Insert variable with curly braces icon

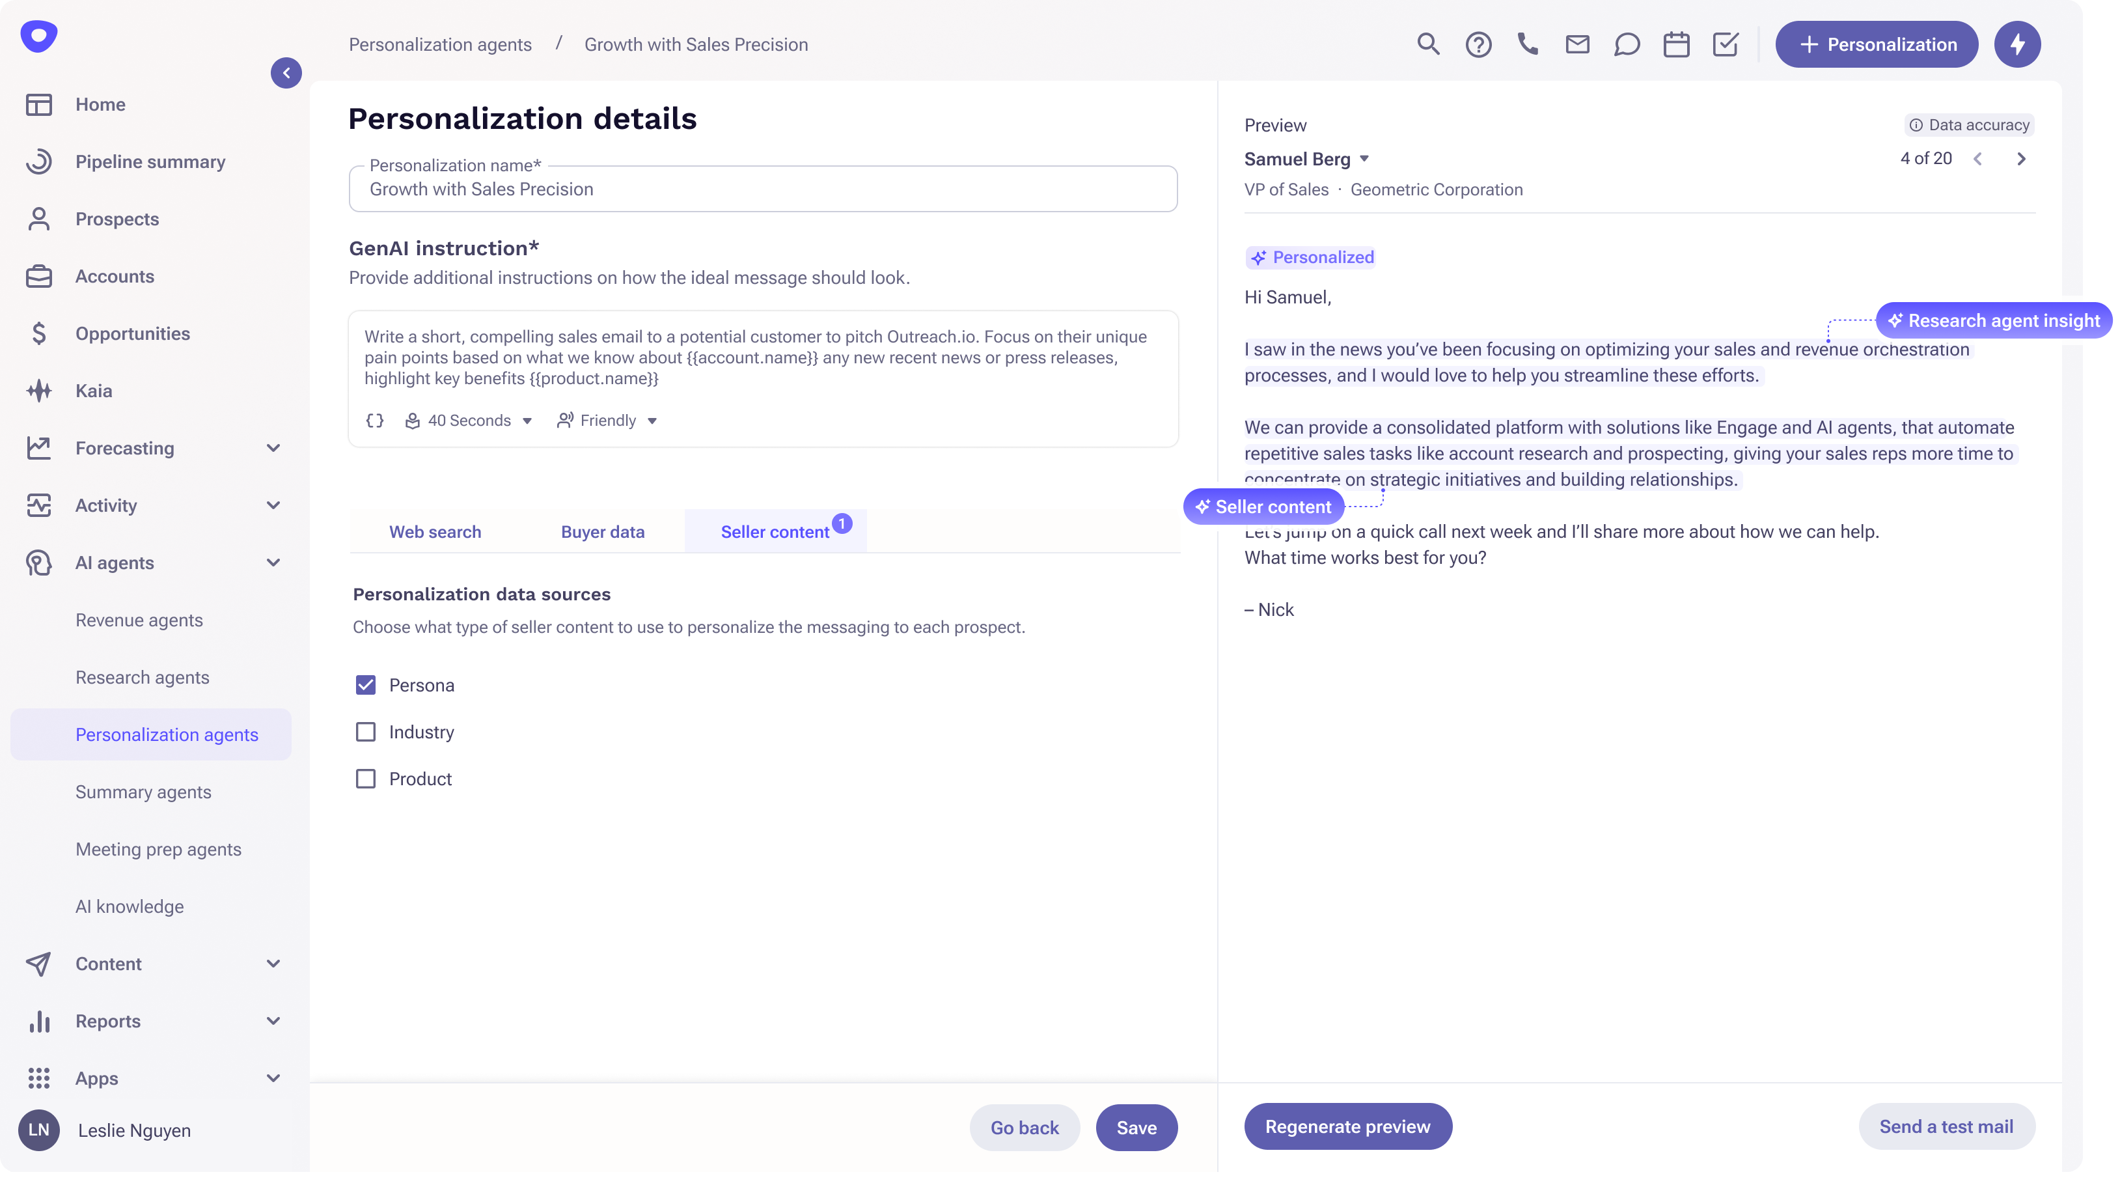pyautogui.click(x=374, y=421)
